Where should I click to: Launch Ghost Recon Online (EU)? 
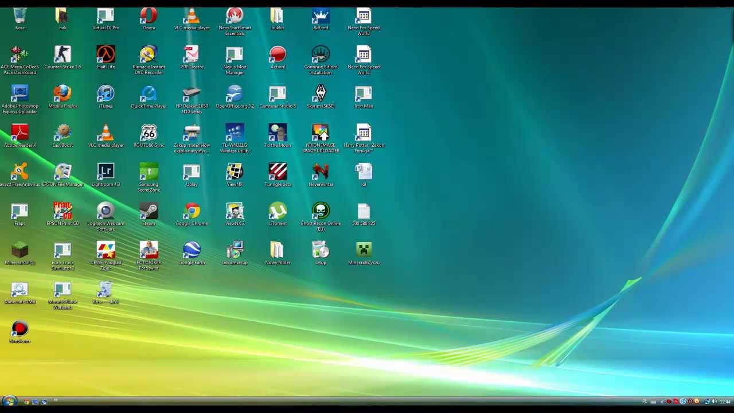coord(321,217)
